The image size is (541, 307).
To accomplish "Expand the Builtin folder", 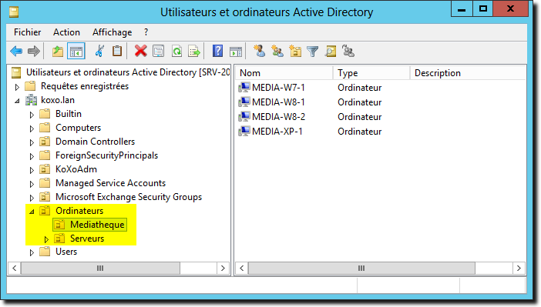I will tap(32, 115).
